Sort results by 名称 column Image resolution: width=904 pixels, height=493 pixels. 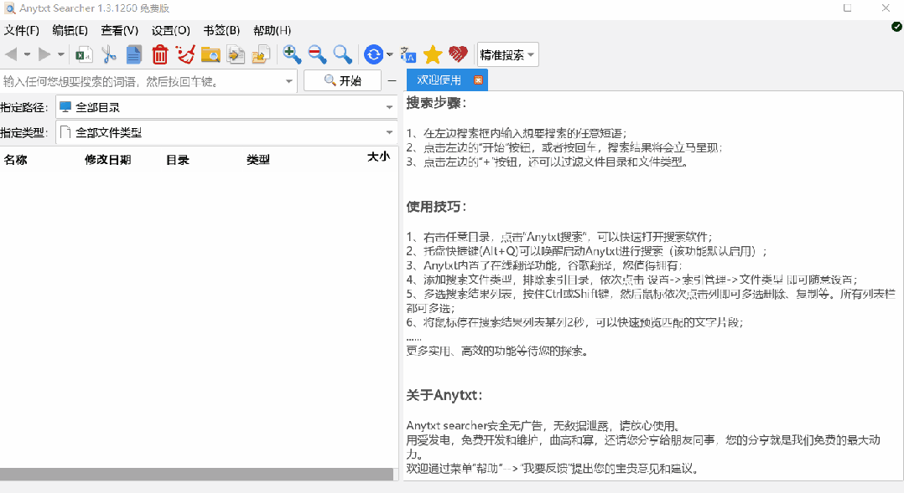click(16, 160)
